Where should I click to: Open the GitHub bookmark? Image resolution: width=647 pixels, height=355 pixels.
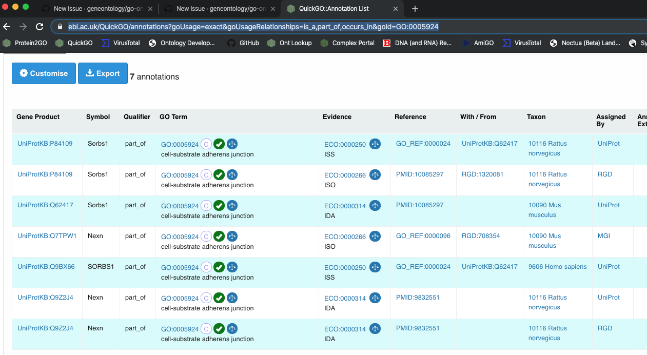243,43
